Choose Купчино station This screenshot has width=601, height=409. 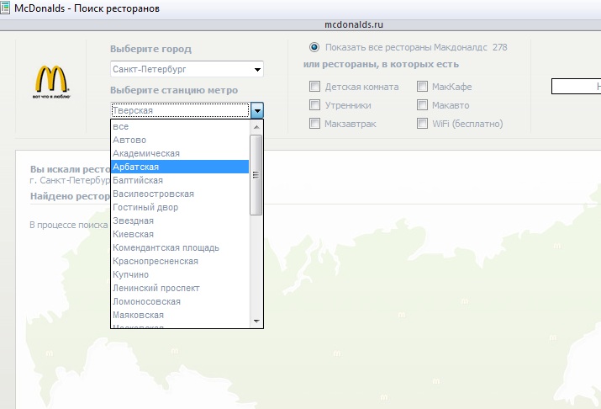[180, 274]
